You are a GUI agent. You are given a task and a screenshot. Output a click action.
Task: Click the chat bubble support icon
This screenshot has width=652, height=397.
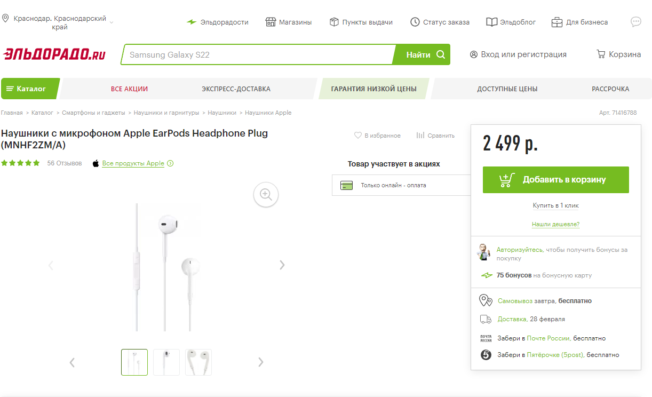[635, 22]
